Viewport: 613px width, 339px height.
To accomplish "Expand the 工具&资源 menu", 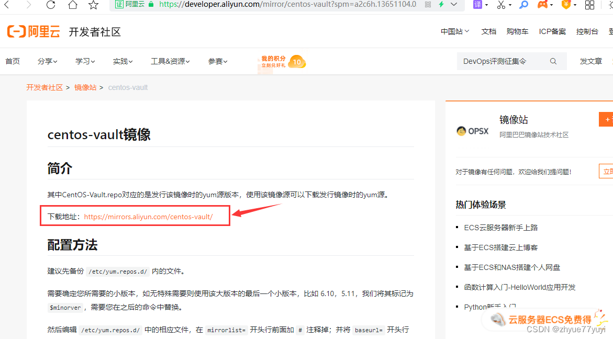I will (x=170, y=61).
